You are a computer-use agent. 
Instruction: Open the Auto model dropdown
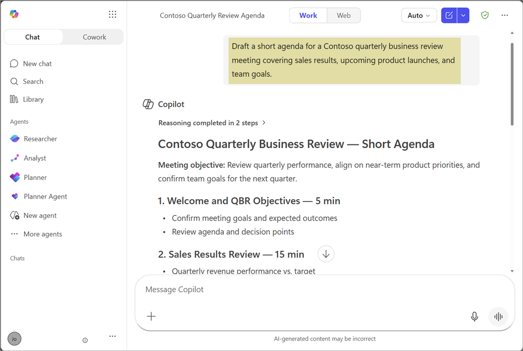(x=419, y=15)
